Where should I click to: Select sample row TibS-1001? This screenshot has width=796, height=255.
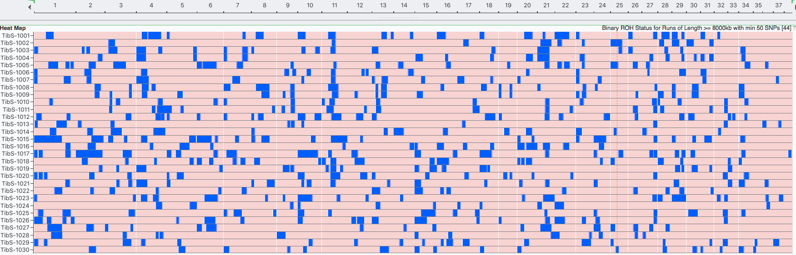pyautogui.click(x=16, y=35)
